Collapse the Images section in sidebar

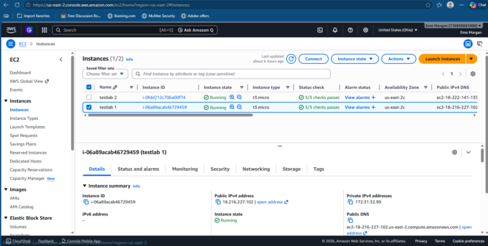6,189
